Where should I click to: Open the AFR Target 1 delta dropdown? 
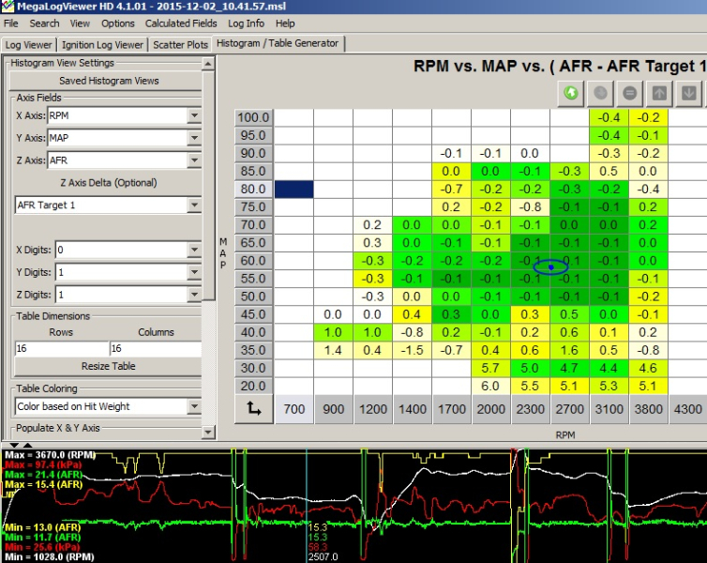194,205
